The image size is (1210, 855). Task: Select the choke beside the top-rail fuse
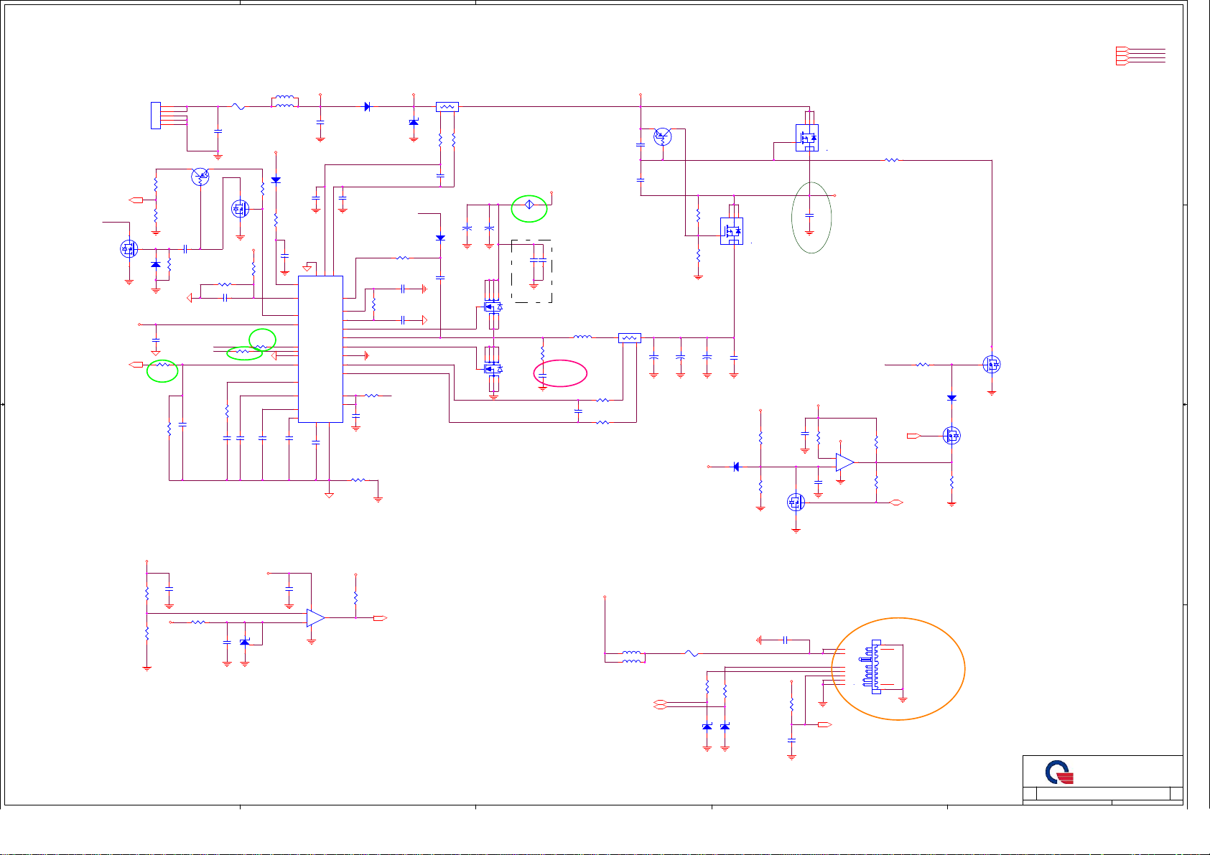pyautogui.click(x=285, y=102)
